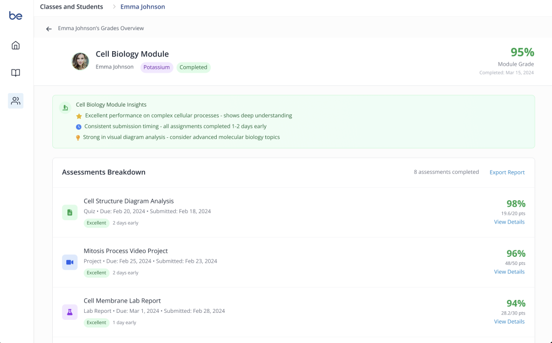This screenshot has height=343, width=552.
Task: Open the book library icon in sidebar
Action: pyautogui.click(x=16, y=73)
